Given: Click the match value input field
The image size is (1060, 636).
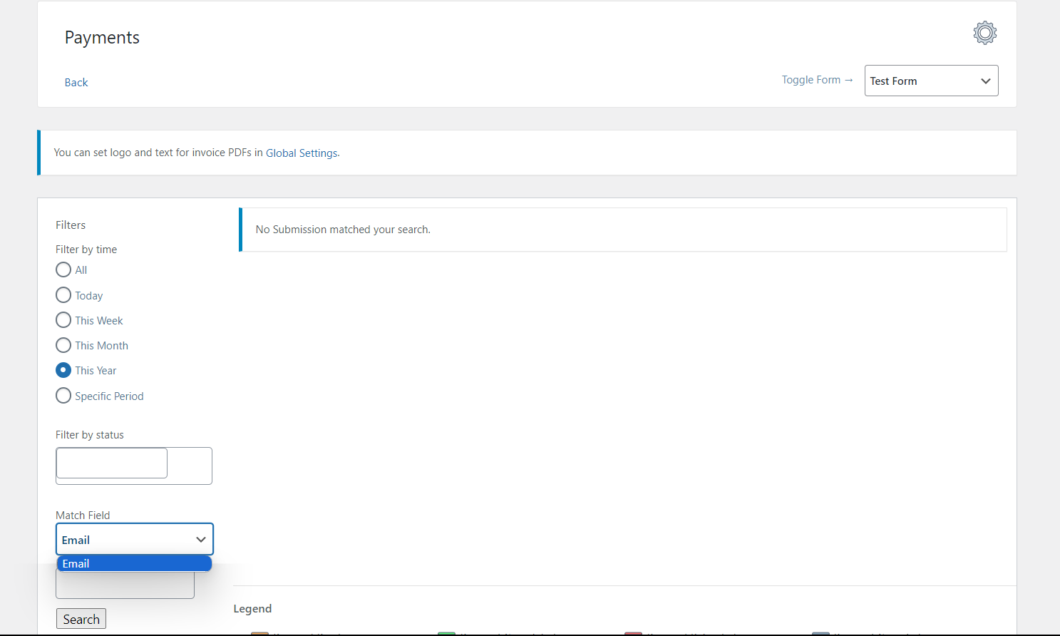Looking at the screenshot, I should 125,584.
